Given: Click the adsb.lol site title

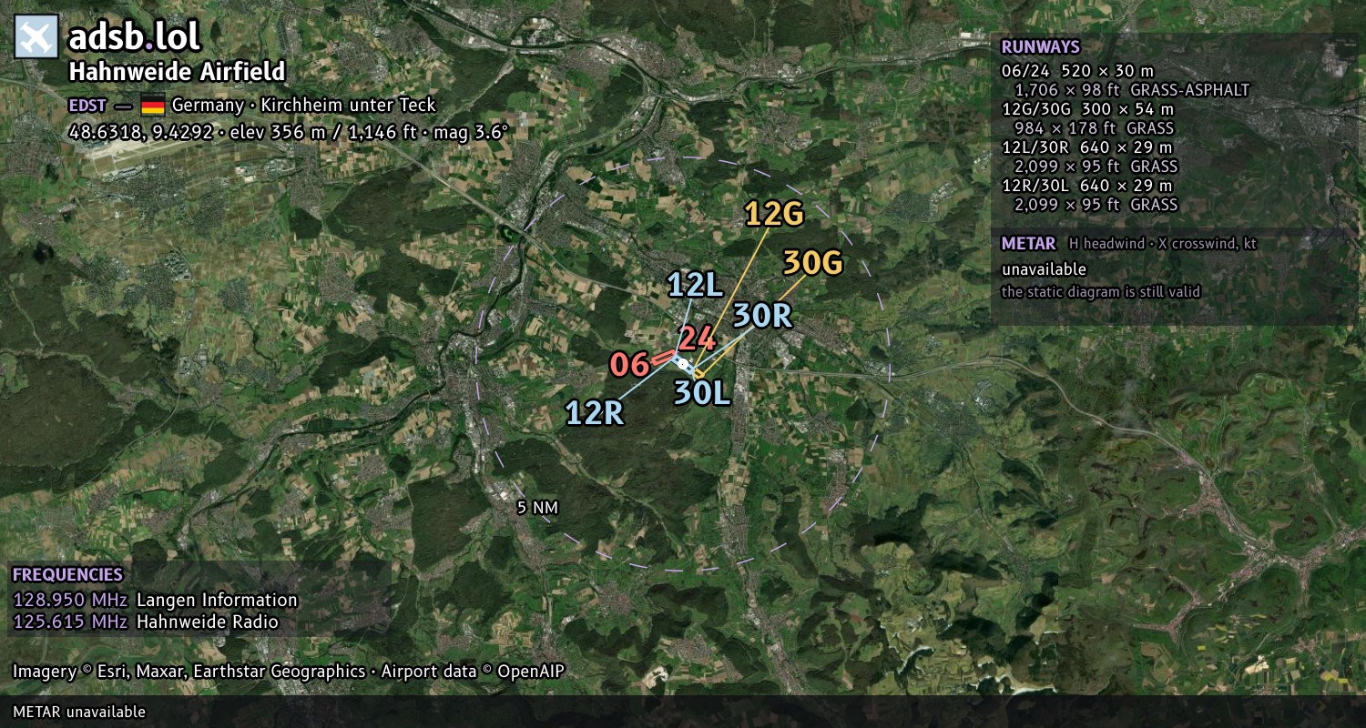Looking at the screenshot, I should 134,36.
